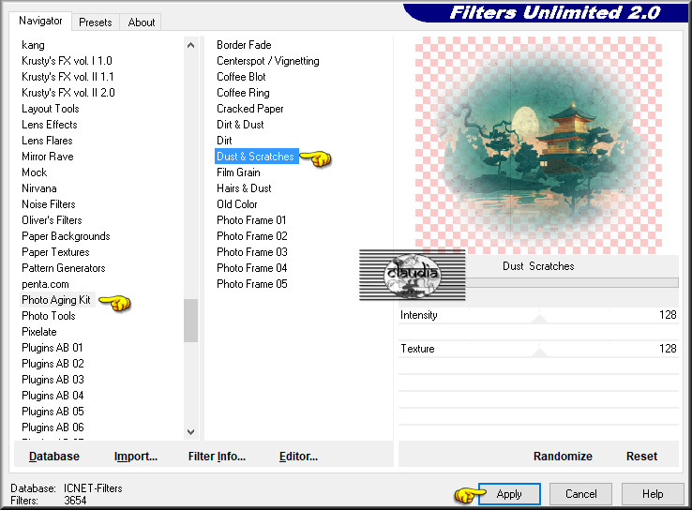Randomize the filter settings
692x510 pixels.
coord(563,457)
